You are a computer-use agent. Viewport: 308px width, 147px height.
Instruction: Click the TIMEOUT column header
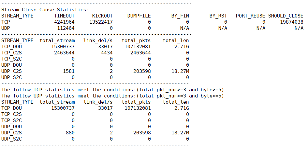[64, 16]
